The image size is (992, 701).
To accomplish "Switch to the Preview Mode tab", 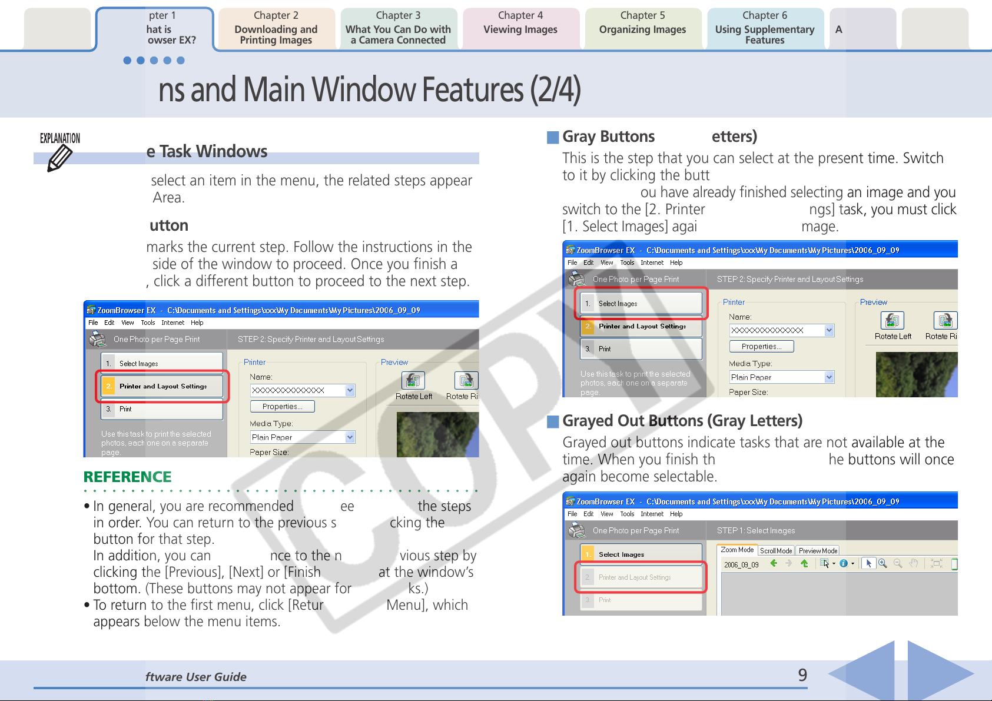I will click(818, 551).
